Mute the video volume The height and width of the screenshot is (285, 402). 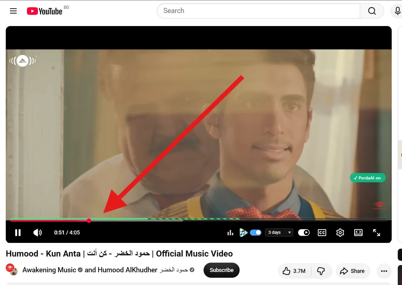coord(38,233)
